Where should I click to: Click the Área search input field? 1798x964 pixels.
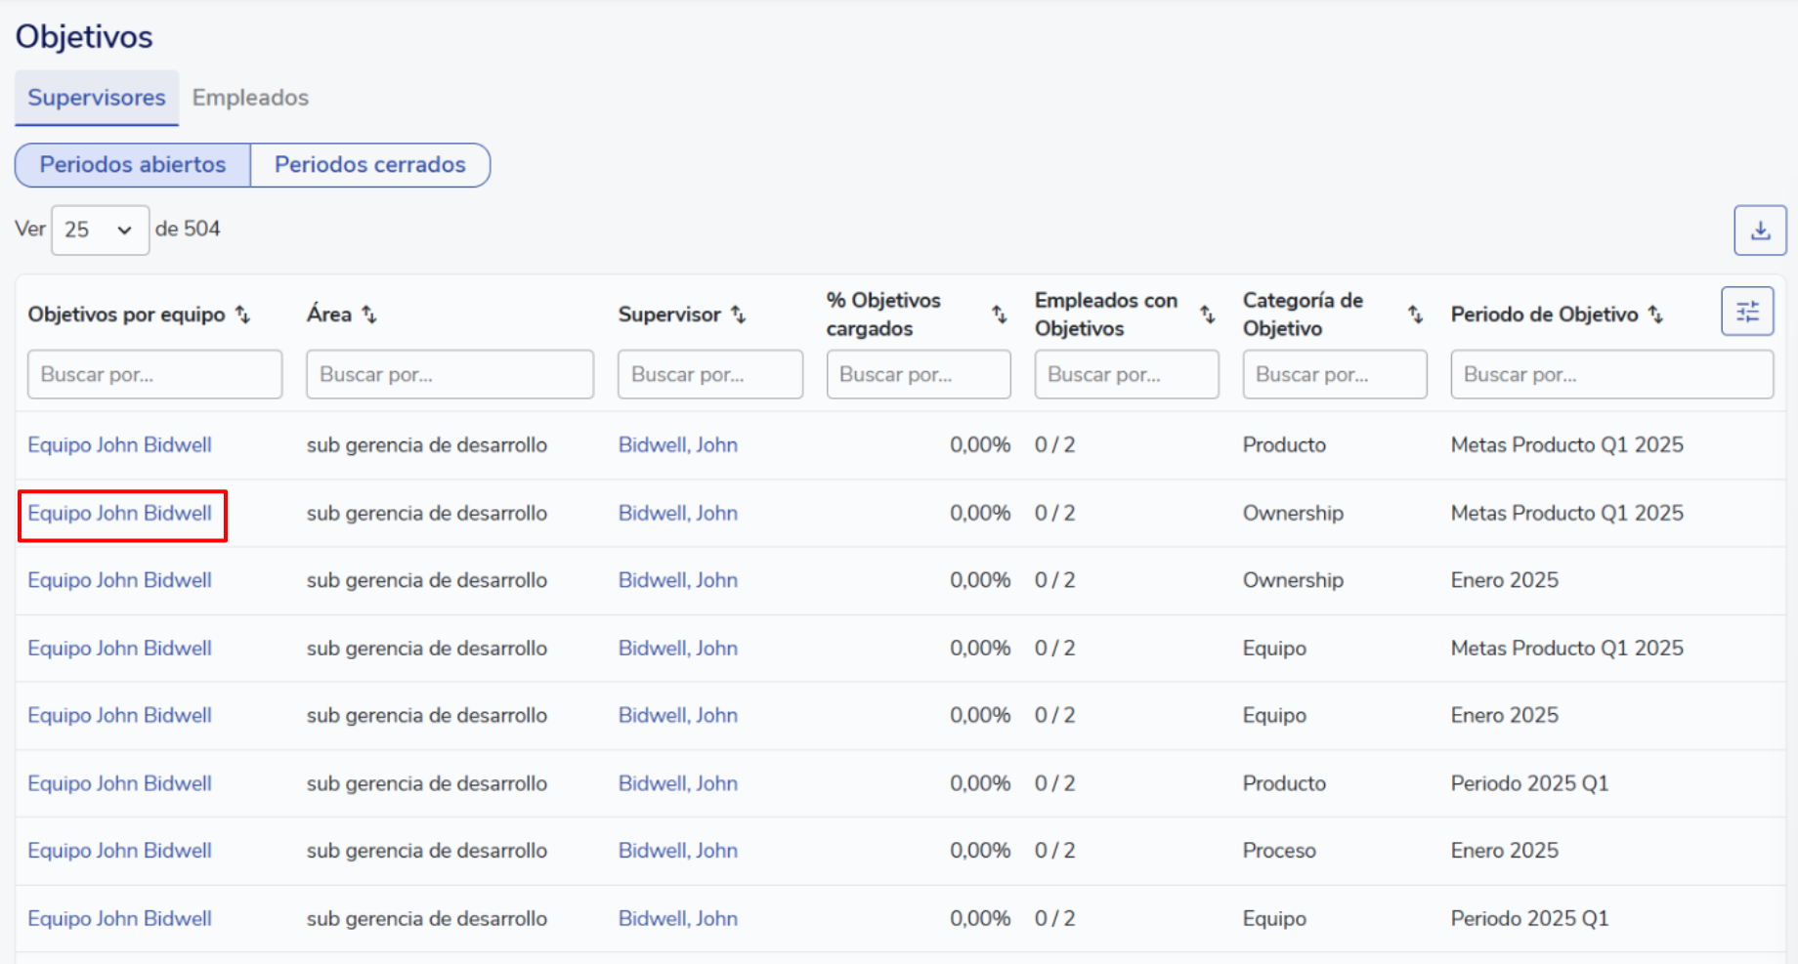(449, 375)
